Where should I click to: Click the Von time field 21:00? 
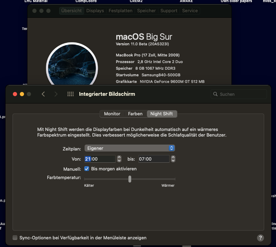[100, 159]
